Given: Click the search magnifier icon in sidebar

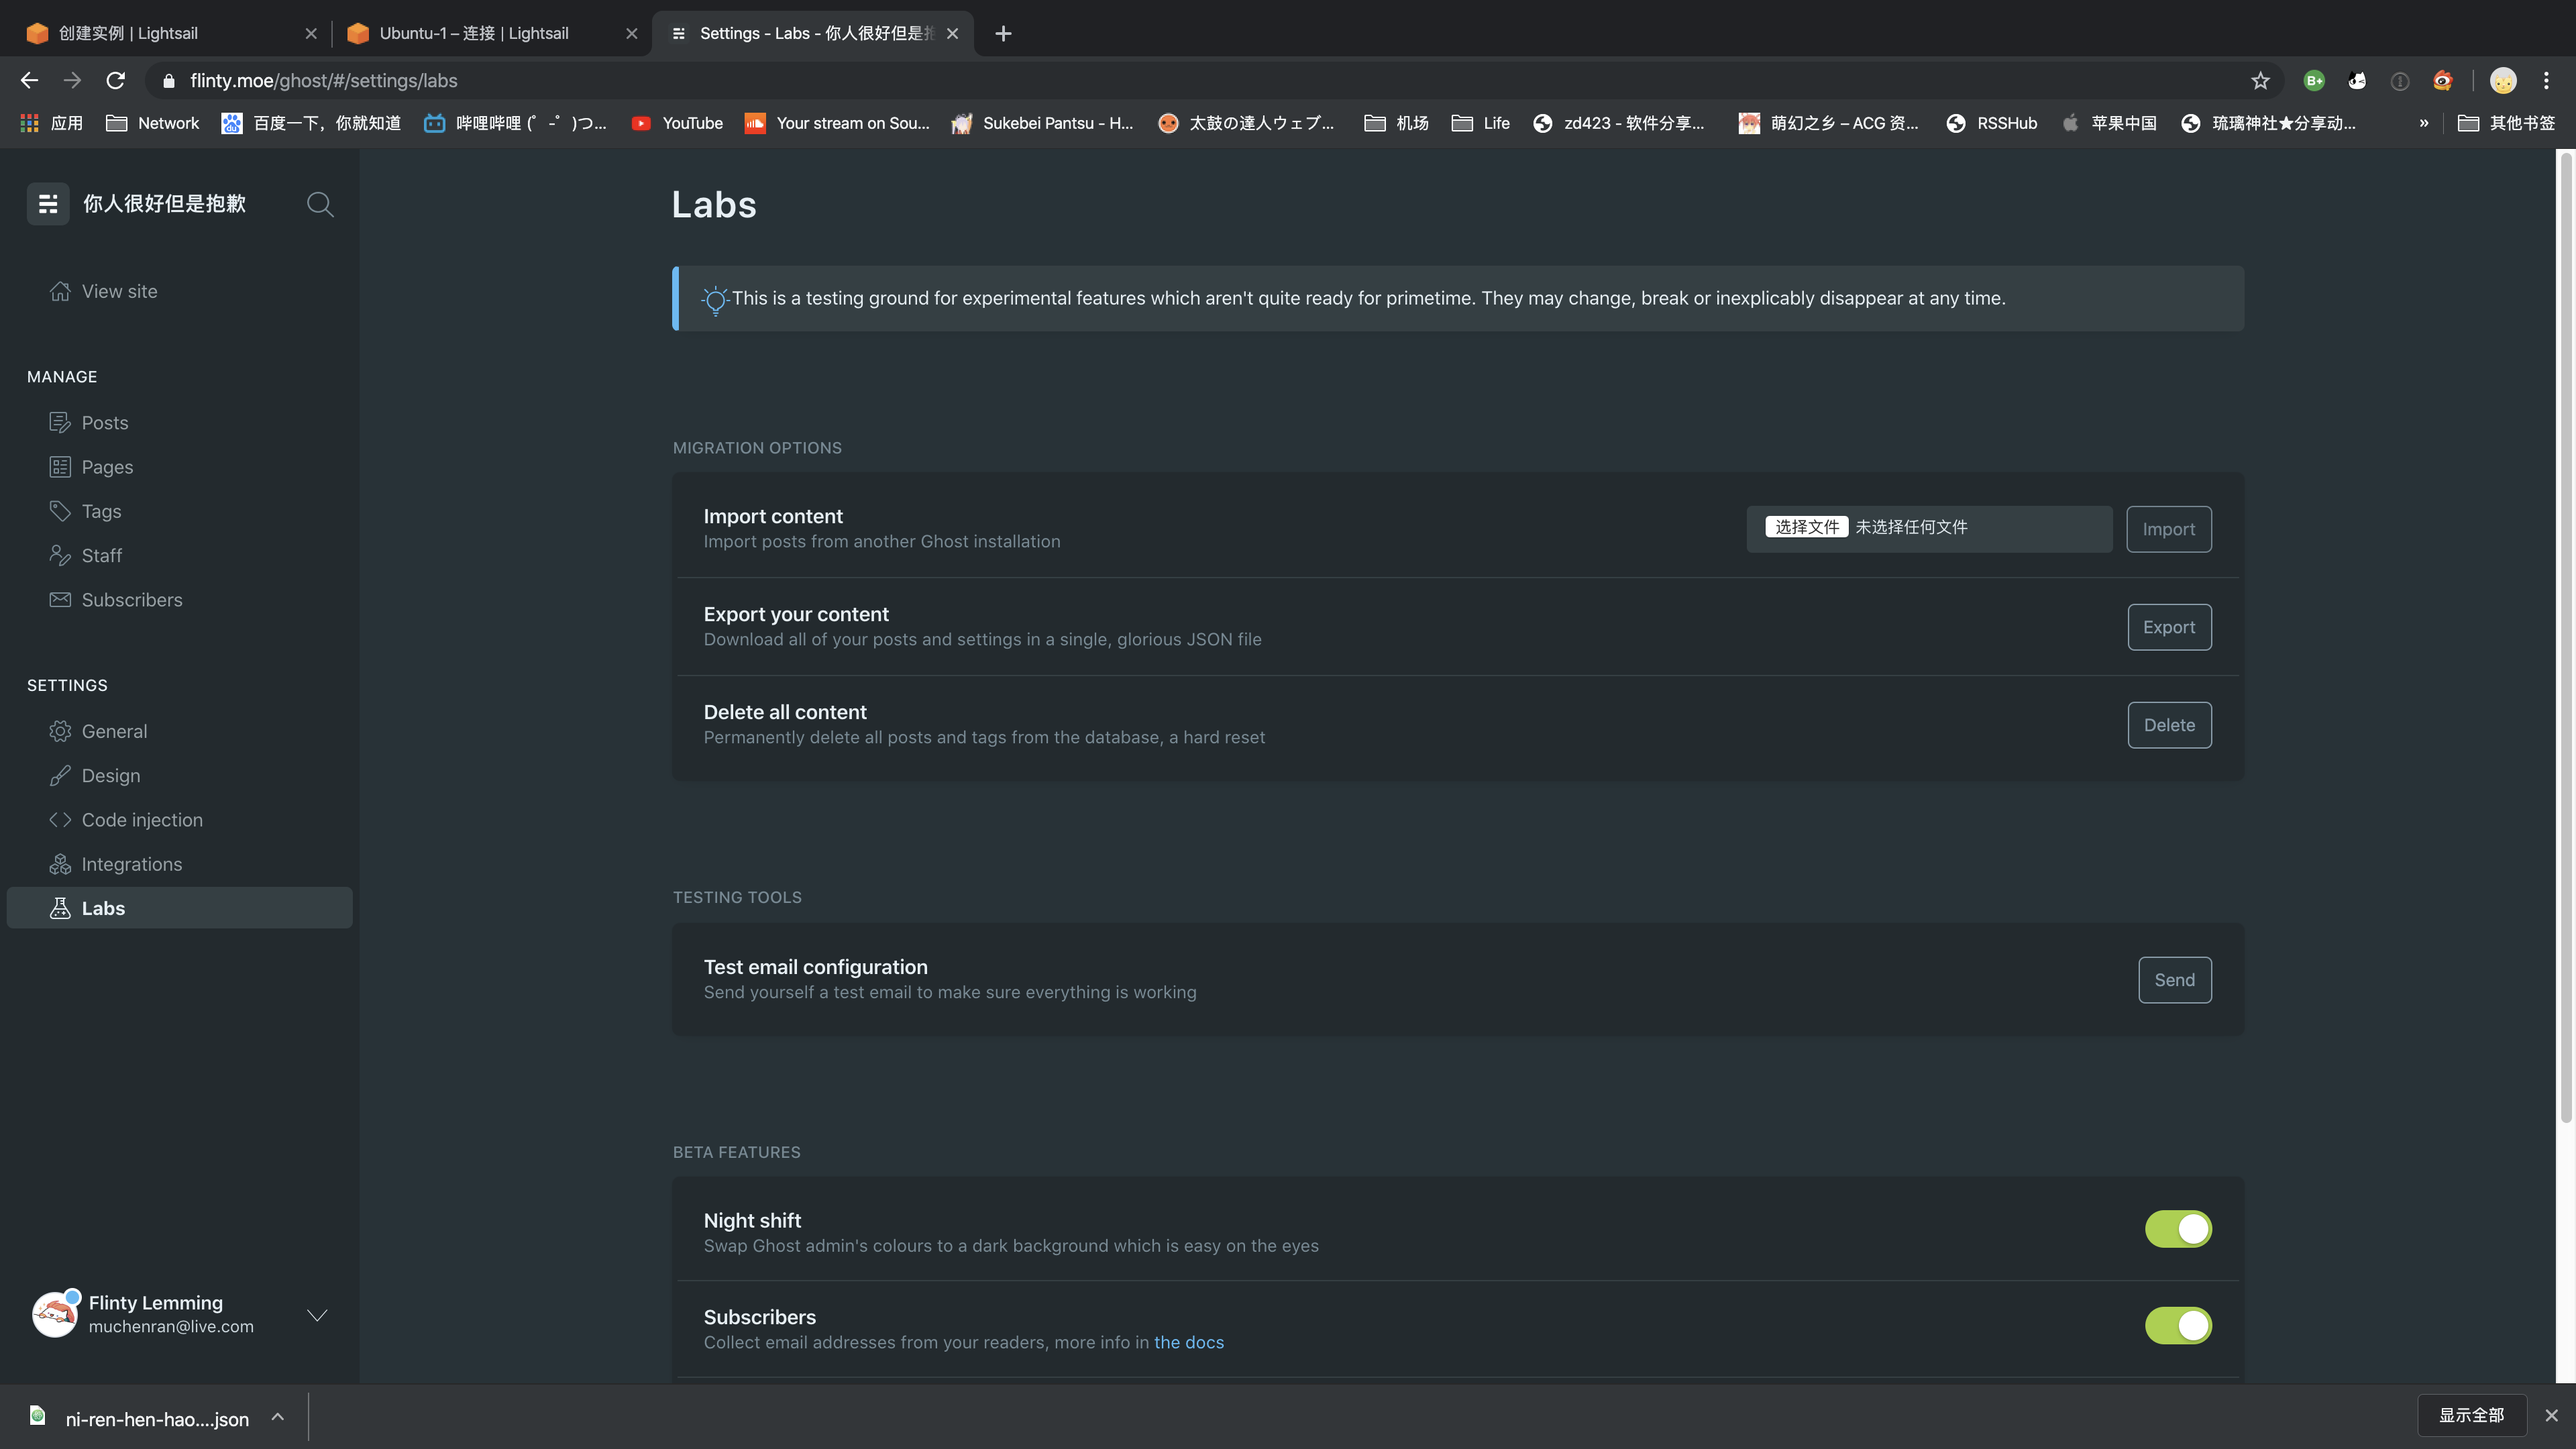Looking at the screenshot, I should 320,204.
